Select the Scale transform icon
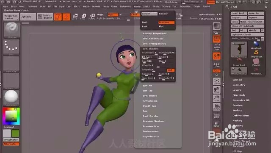271x153 pixels. pyautogui.click(x=83, y=17)
